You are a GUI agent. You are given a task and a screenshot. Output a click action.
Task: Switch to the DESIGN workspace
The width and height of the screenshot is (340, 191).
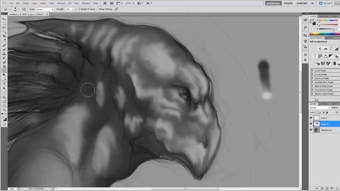click(288, 3)
